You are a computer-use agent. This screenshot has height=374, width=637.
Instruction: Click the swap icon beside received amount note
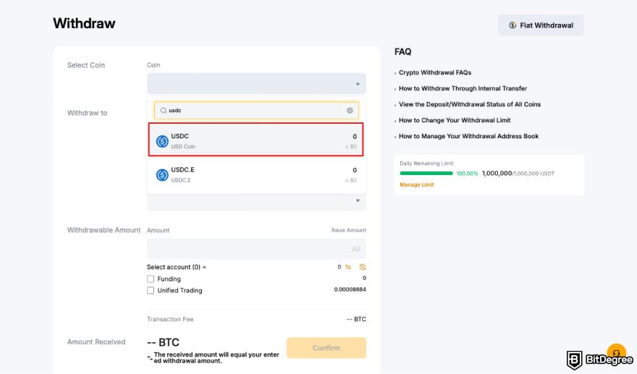[150, 358]
